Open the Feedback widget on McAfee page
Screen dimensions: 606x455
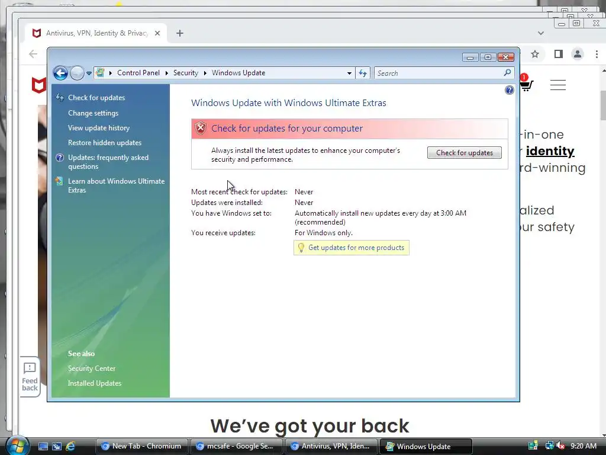pyautogui.click(x=30, y=377)
